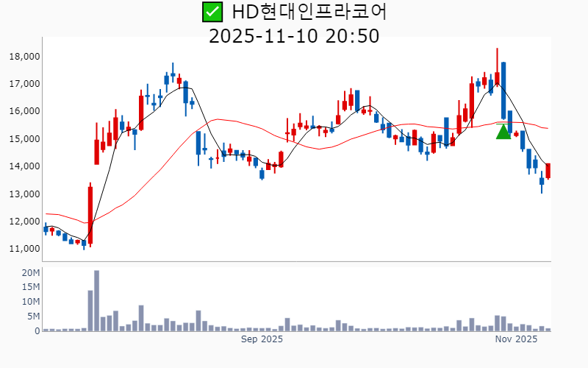Screen dimensions: 588x368
Task: Click the 18,000 price axis label
Action: click(x=24, y=57)
